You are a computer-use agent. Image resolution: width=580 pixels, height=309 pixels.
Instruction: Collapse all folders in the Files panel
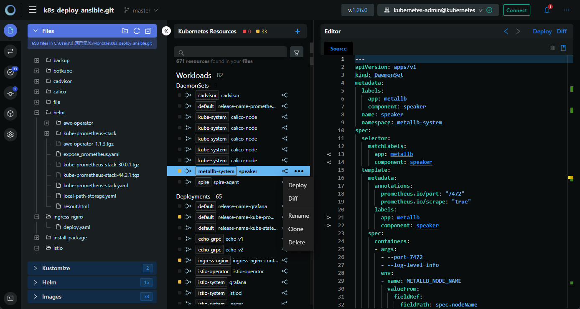[148, 31]
